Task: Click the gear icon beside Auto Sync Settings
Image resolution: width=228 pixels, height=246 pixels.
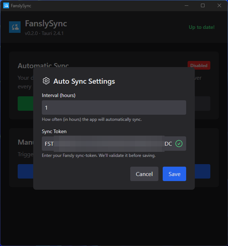Action: [x=46, y=81]
